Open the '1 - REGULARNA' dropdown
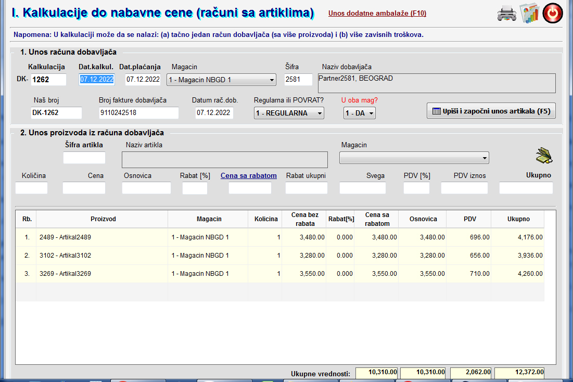 tap(289, 113)
